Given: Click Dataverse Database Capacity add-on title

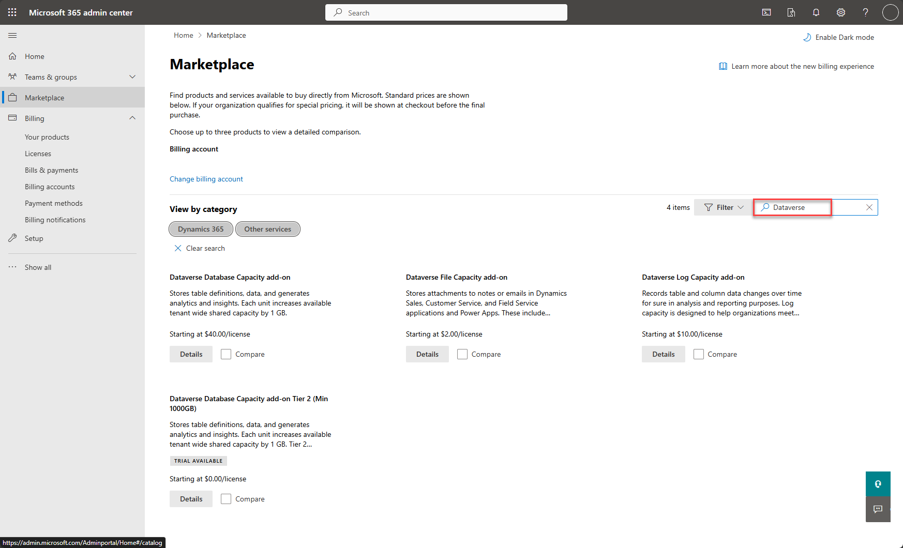Looking at the screenshot, I should point(230,277).
